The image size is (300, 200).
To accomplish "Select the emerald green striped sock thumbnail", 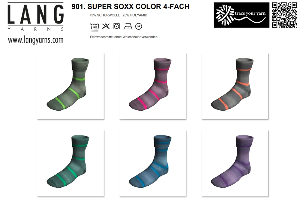I will (x=70, y=164).
